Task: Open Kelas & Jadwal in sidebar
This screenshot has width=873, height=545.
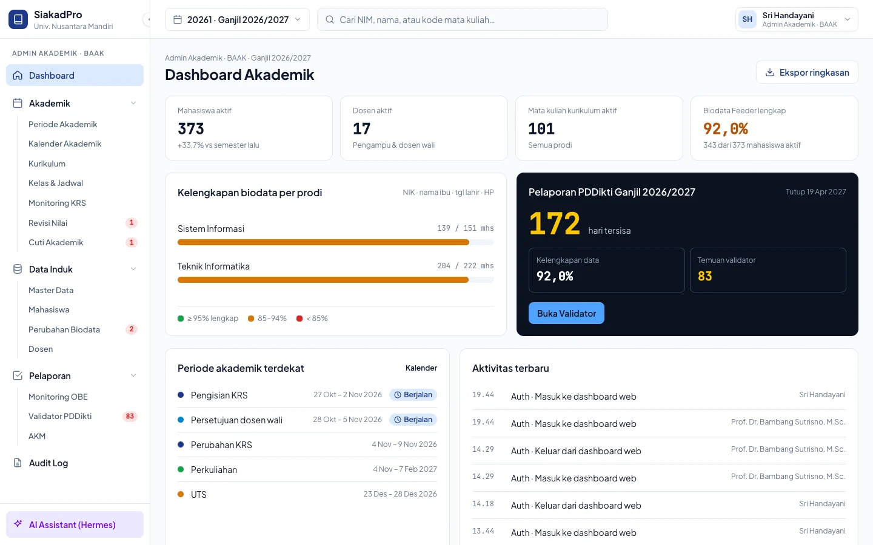Action: click(x=82, y=183)
